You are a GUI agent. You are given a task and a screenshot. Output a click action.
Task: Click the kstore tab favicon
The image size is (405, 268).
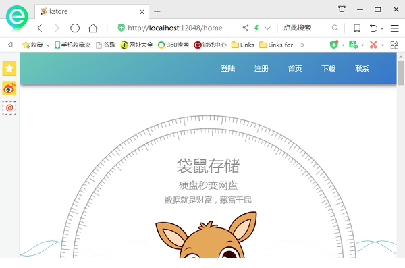coord(43,11)
